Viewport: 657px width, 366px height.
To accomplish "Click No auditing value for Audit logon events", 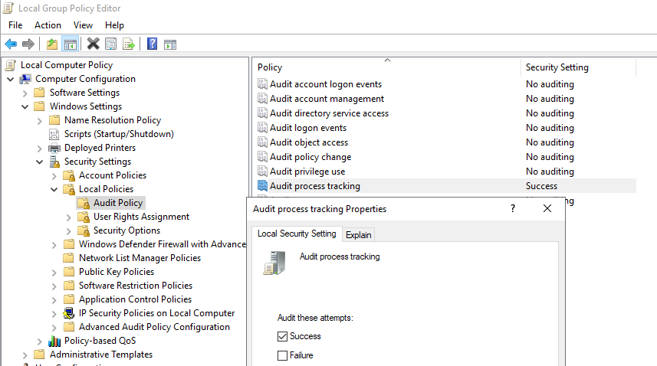I will 550,128.
